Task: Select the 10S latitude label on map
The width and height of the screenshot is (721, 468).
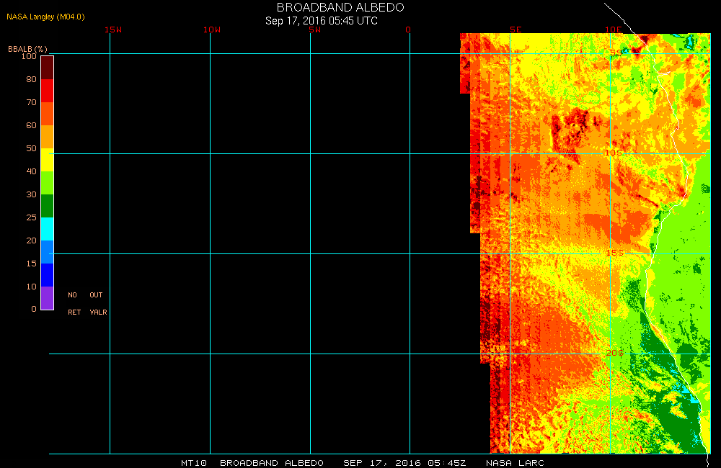Action: click(613, 153)
